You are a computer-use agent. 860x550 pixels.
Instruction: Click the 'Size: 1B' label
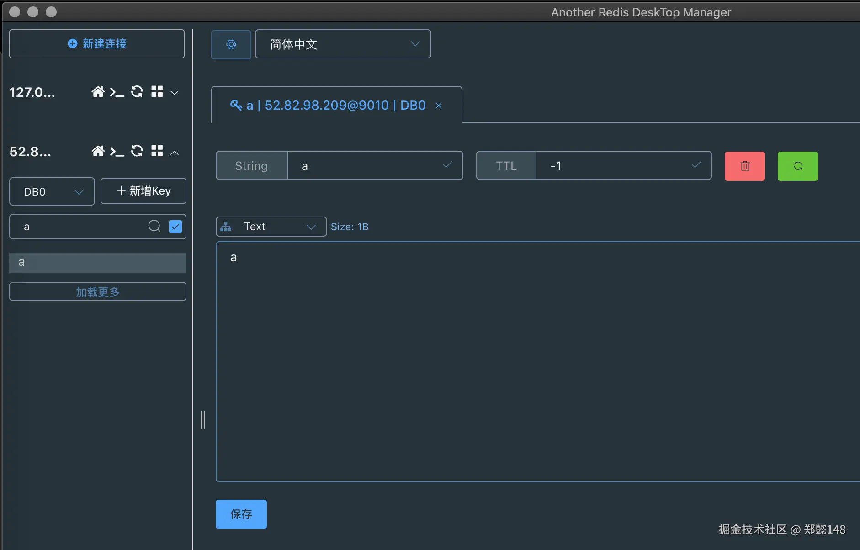click(x=350, y=227)
